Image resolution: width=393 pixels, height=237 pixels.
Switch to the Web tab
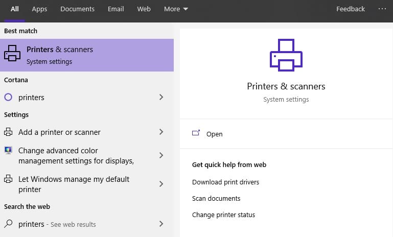coord(144,9)
